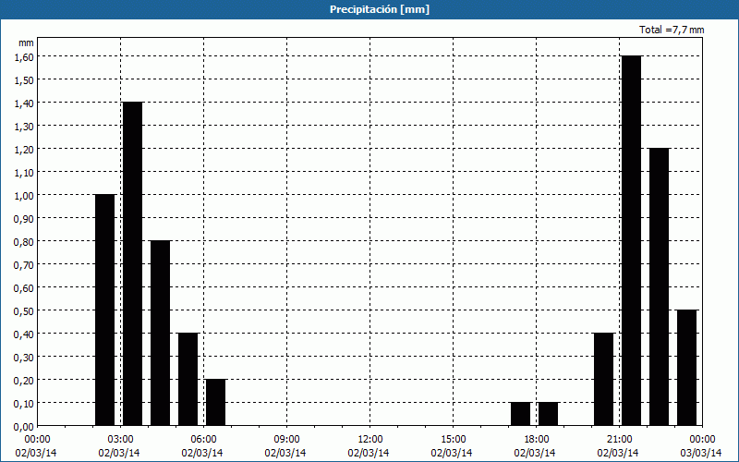Click the 12:00 time label on x-axis
The image size is (739, 462).
pyautogui.click(x=370, y=440)
